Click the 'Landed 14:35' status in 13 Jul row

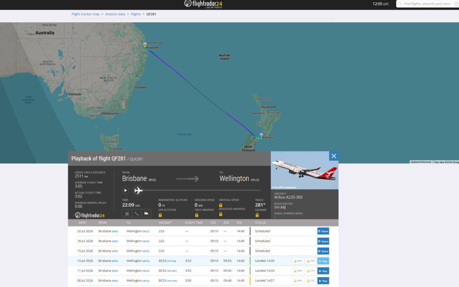pyautogui.click(x=264, y=261)
